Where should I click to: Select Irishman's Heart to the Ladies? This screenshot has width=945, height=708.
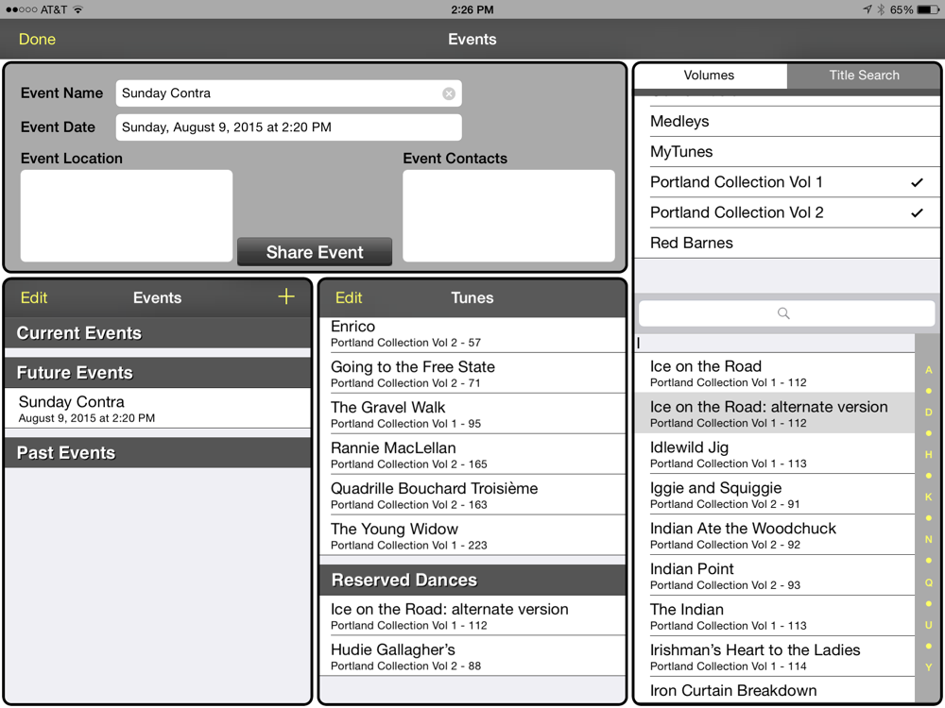[775, 656]
